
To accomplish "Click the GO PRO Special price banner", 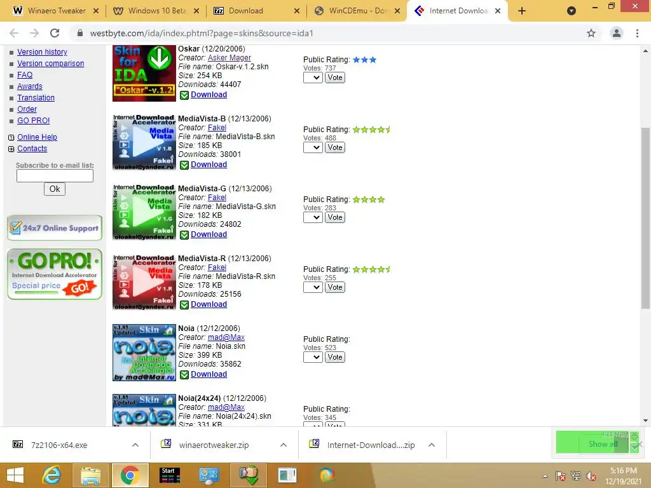I will 55,274.
